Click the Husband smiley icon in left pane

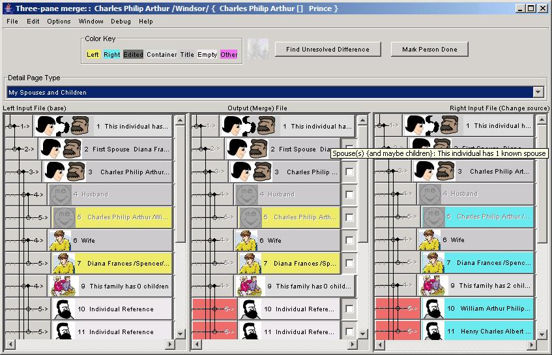[x=59, y=194]
